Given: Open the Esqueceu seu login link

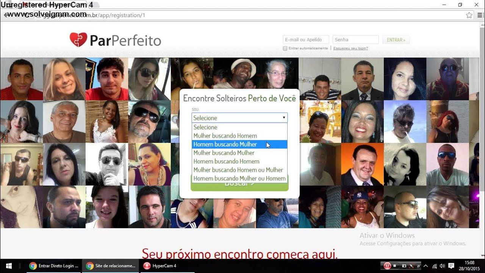Looking at the screenshot, I should coord(350,48).
